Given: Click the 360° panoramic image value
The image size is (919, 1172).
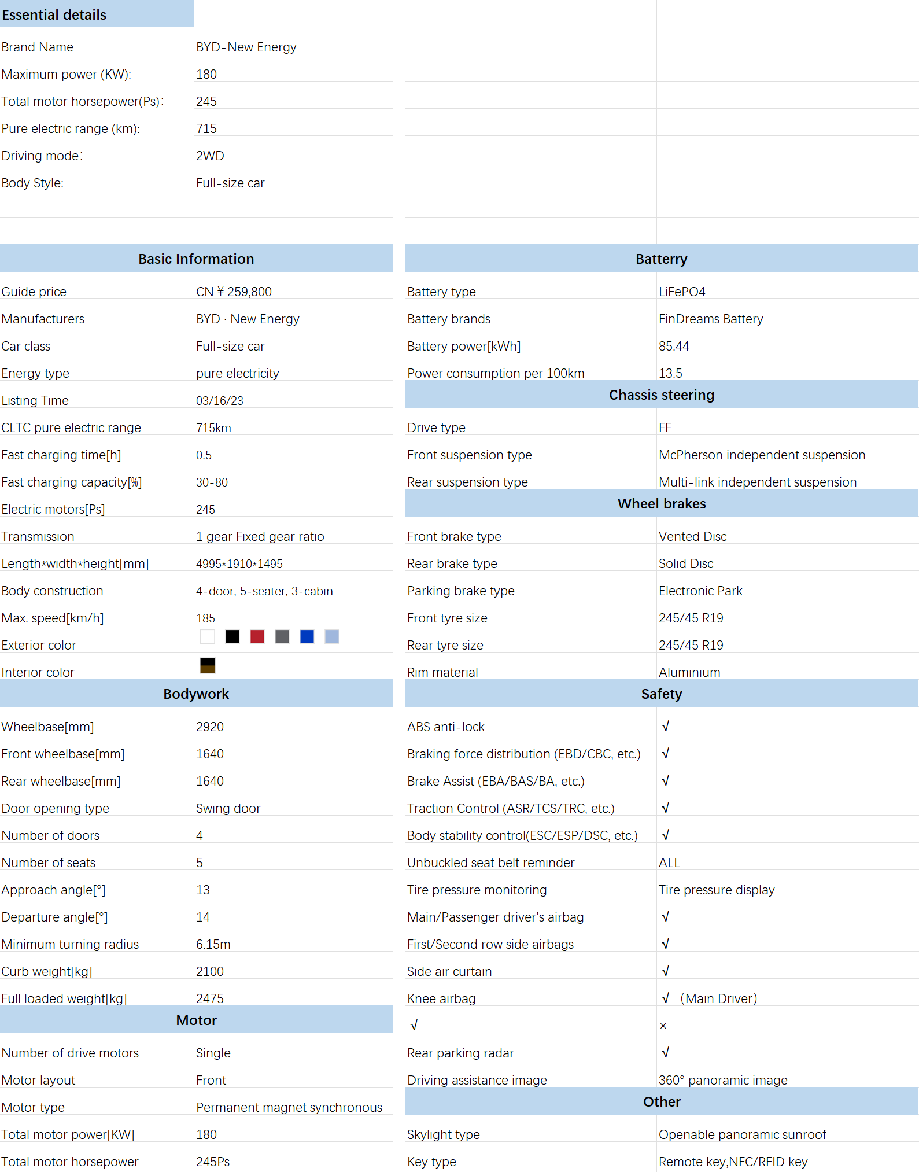Looking at the screenshot, I should click(x=723, y=1080).
